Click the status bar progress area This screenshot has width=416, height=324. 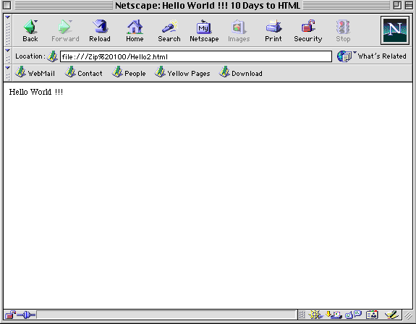166,315
